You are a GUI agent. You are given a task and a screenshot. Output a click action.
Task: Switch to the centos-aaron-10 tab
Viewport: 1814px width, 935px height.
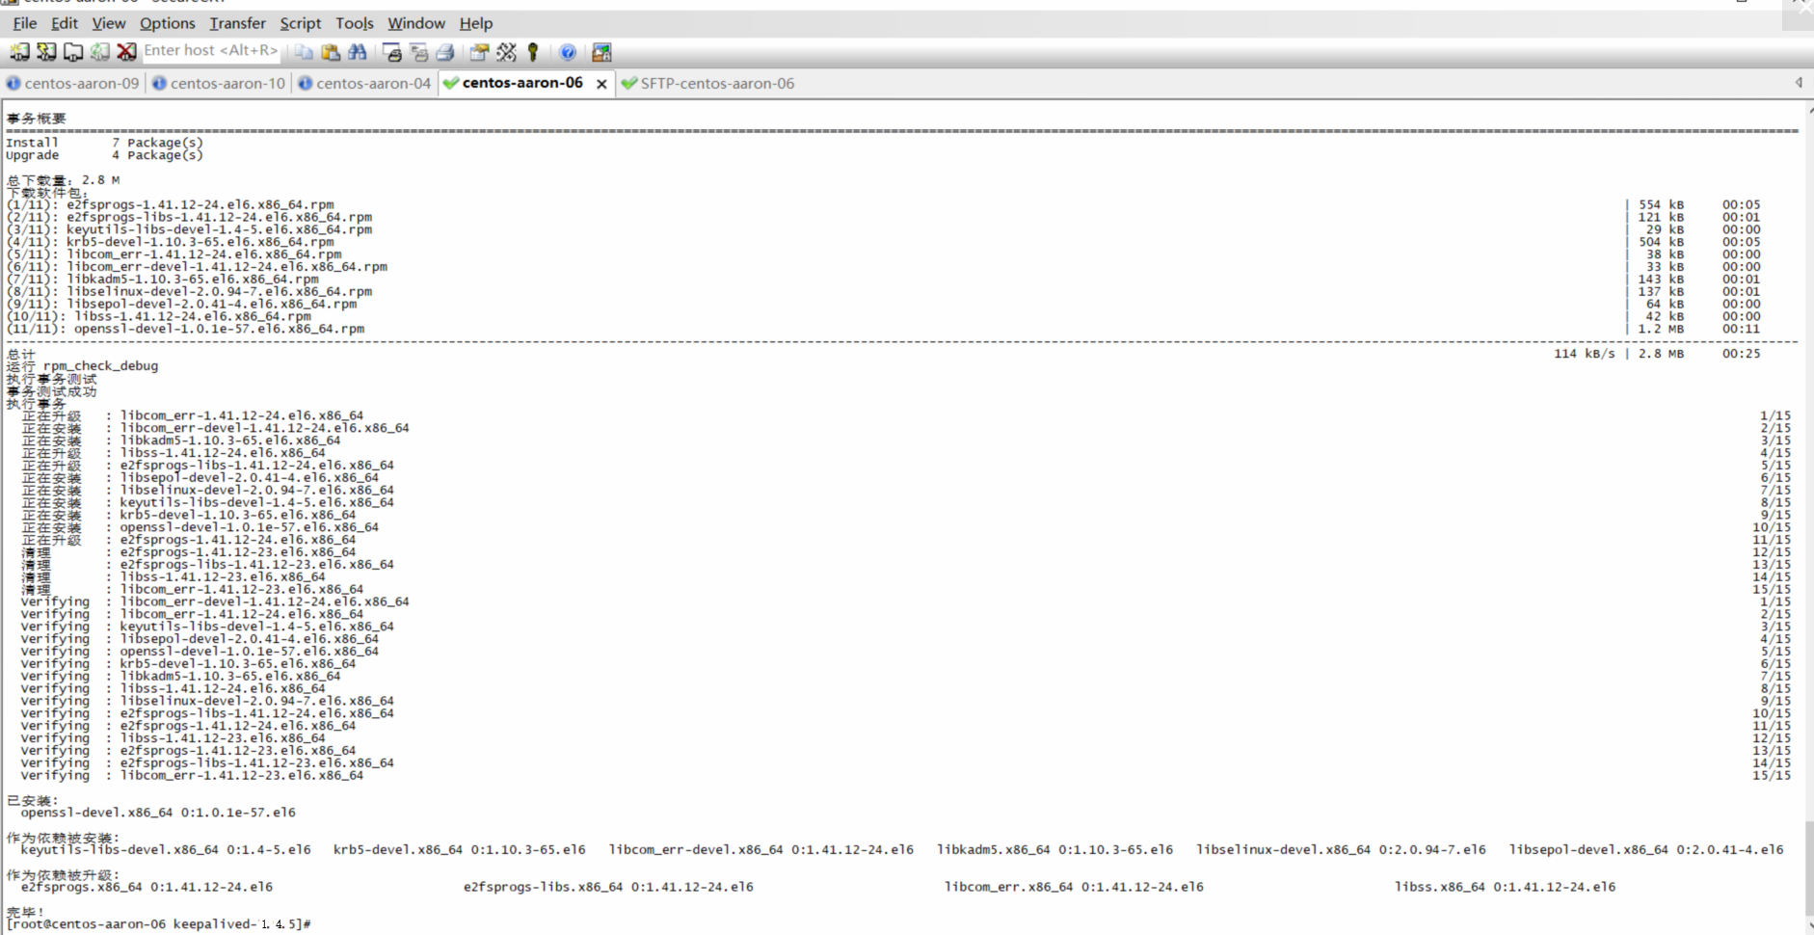[219, 84]
